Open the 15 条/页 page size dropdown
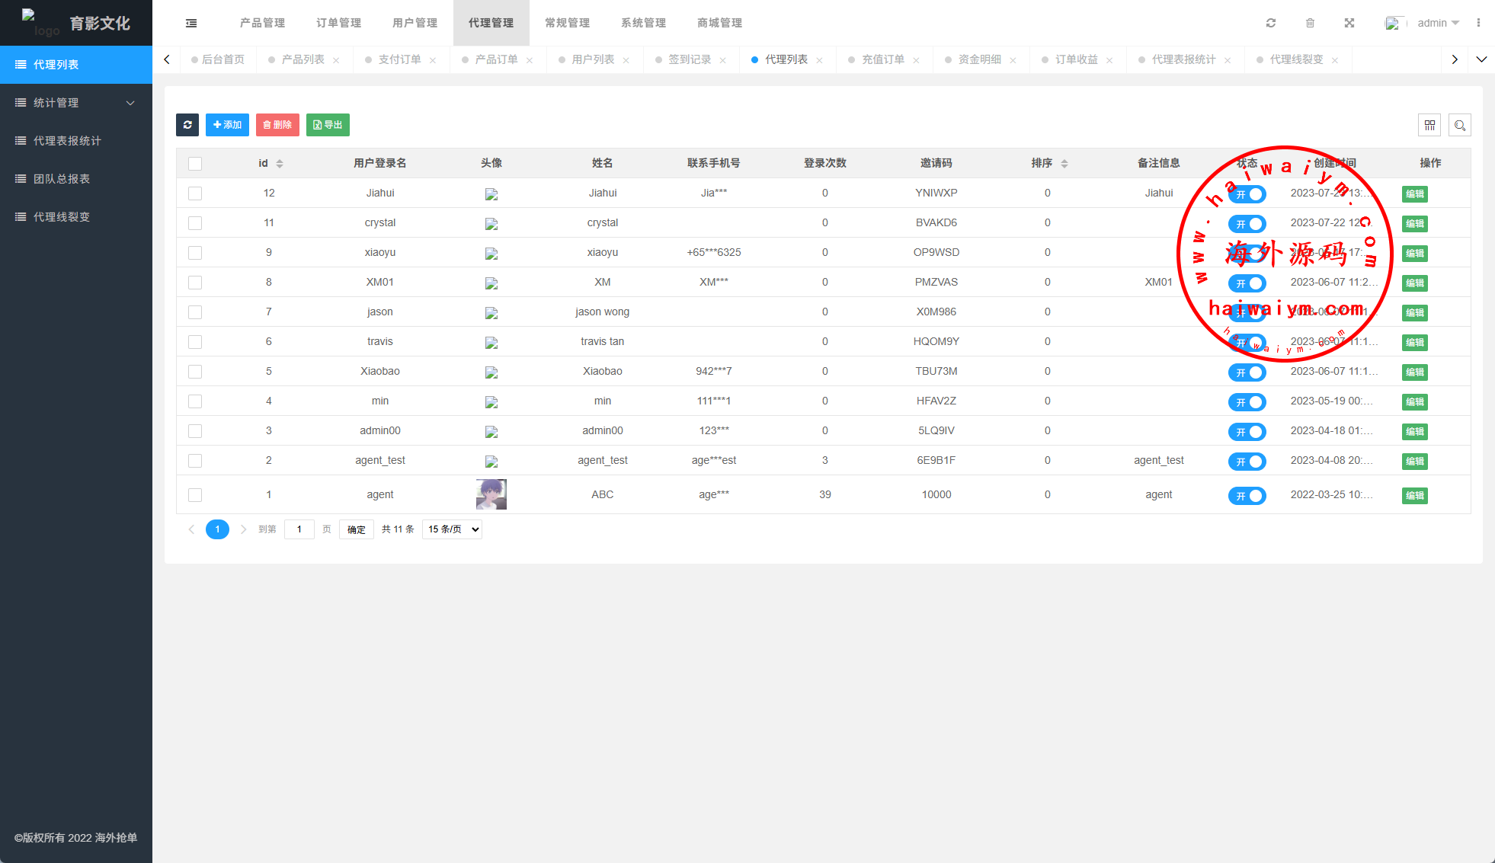Screen dimensions: 1495x863 point(453,529)
